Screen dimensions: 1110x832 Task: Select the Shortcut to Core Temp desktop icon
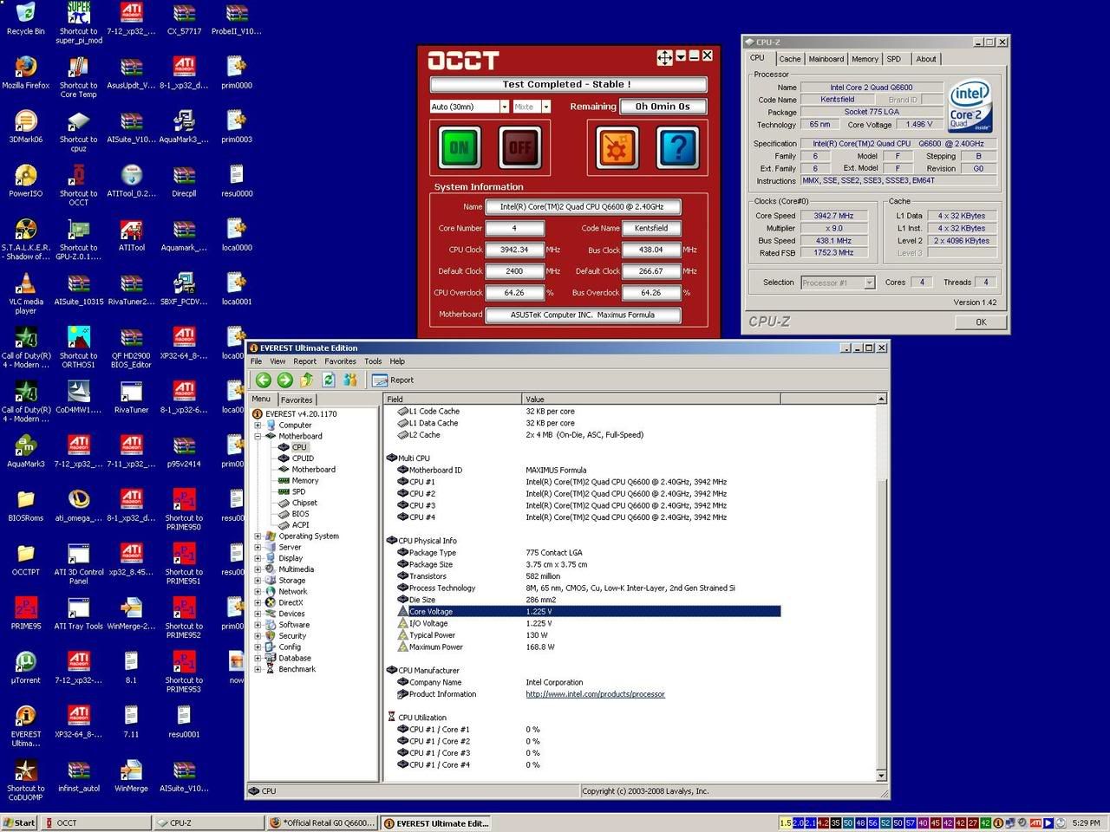click(79, 77)
